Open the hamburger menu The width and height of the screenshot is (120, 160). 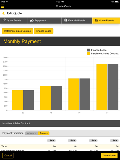click(x=2, y=6)
